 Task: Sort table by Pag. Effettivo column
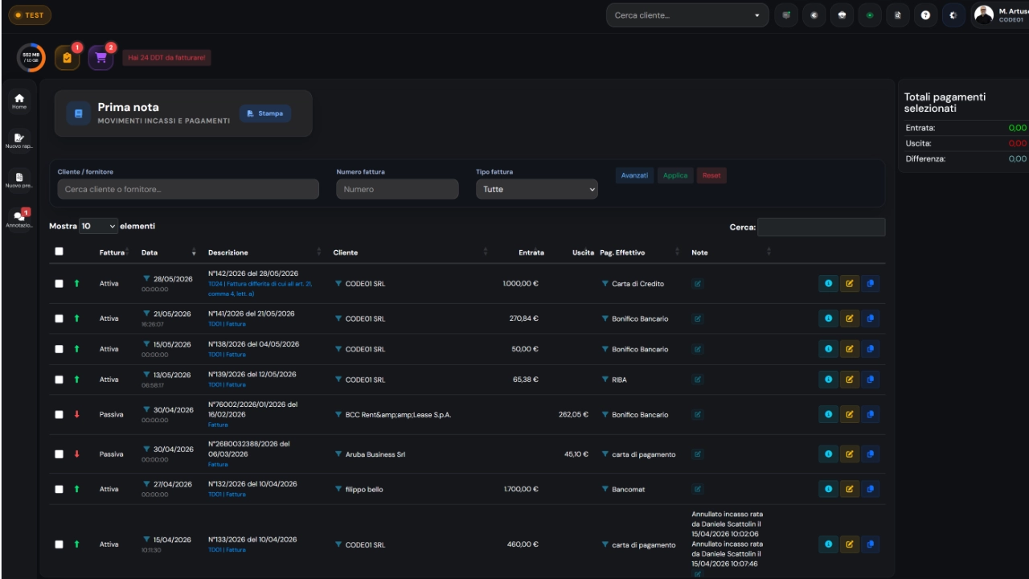click(x=640, y=253)
